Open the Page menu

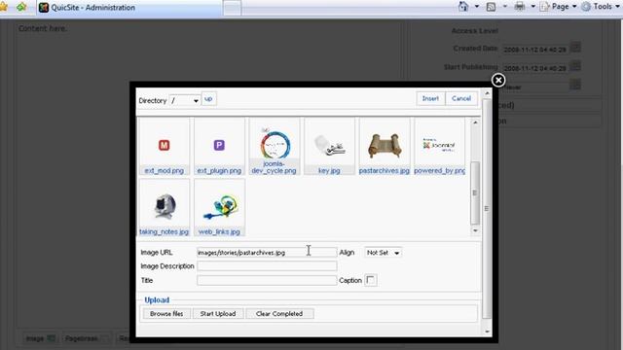click(x=558, y=7)
